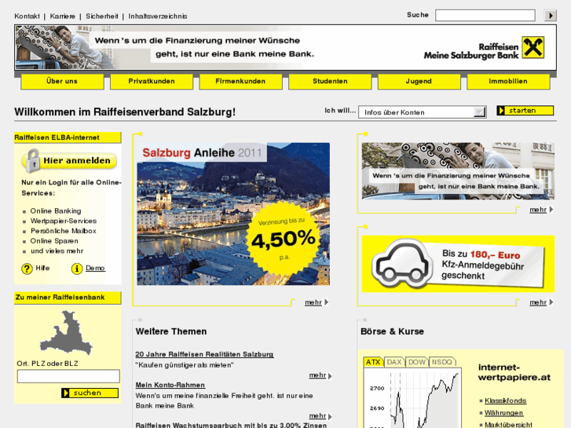Viewport: 571px width, 428px height.
Task: Open the Salzburg Anleihe 2011 image
Action: tap(233, 214)
